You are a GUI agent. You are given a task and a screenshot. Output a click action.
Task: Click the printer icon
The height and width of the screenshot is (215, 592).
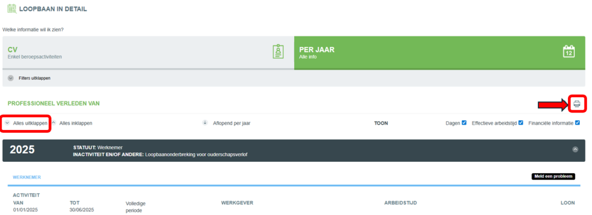tap(577, 104)
